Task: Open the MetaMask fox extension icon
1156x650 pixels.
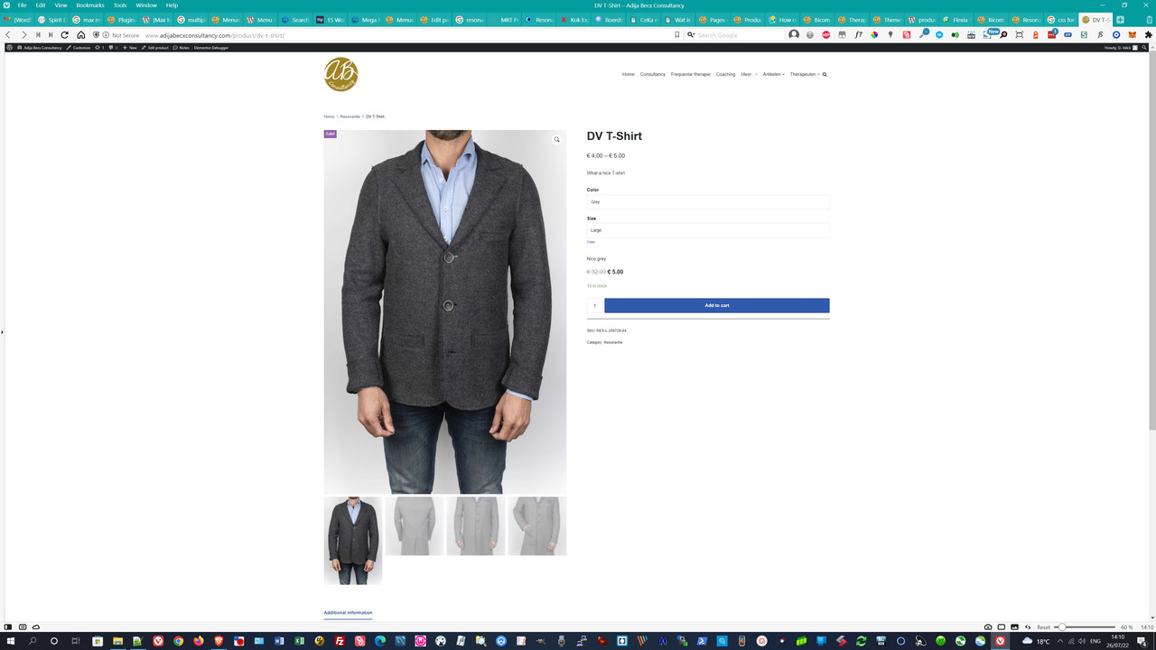Action: (1132, 34)
